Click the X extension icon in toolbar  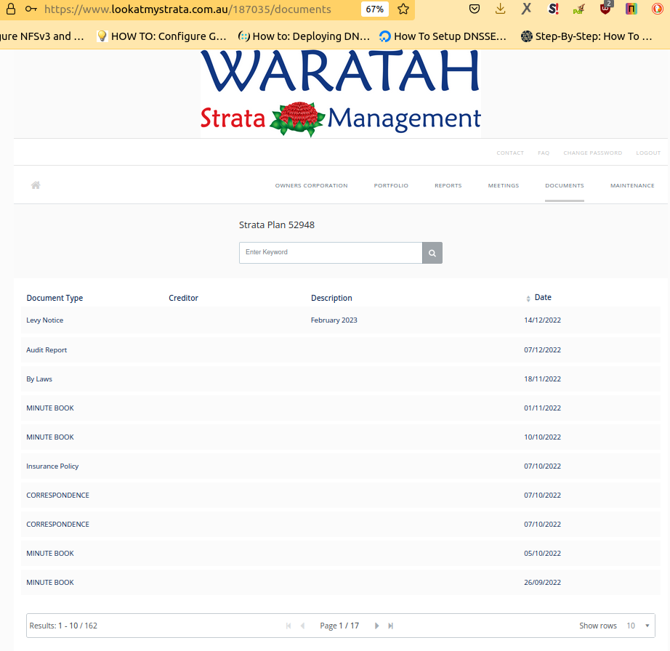(526, 9)
